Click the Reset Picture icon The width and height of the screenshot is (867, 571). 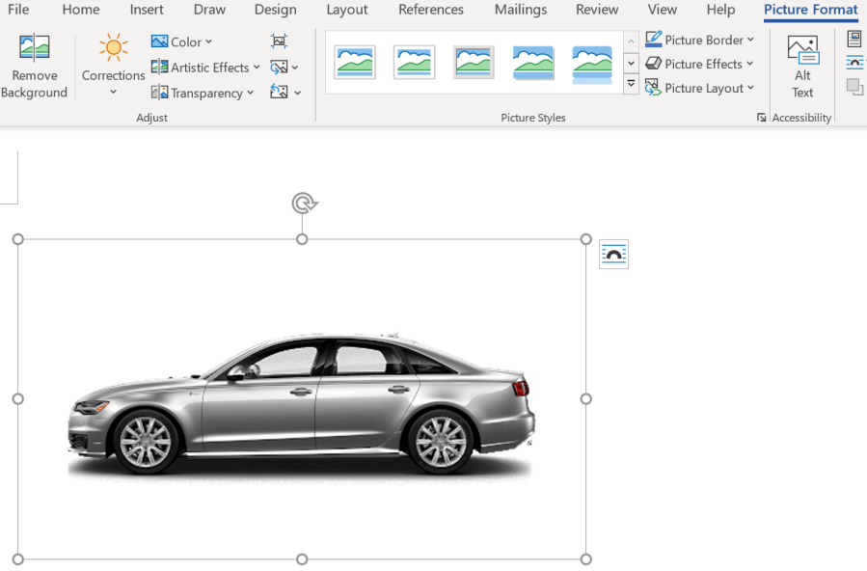point(280,93)
